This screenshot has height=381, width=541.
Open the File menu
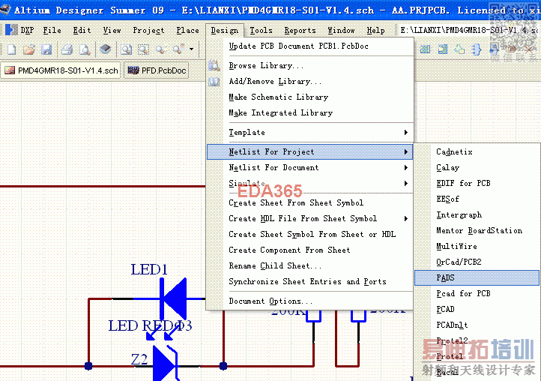(52, 31)
